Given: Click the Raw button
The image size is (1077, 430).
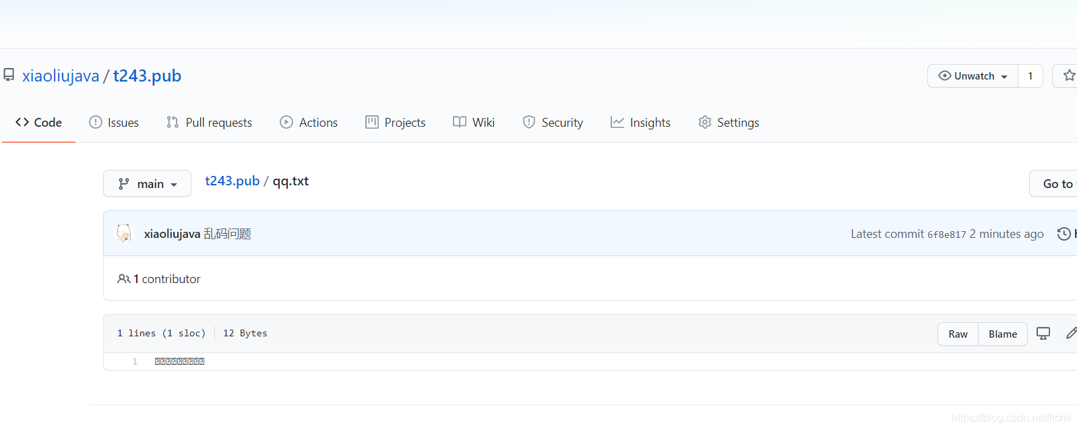Looking at the screenshot, I should coord(958,334).
